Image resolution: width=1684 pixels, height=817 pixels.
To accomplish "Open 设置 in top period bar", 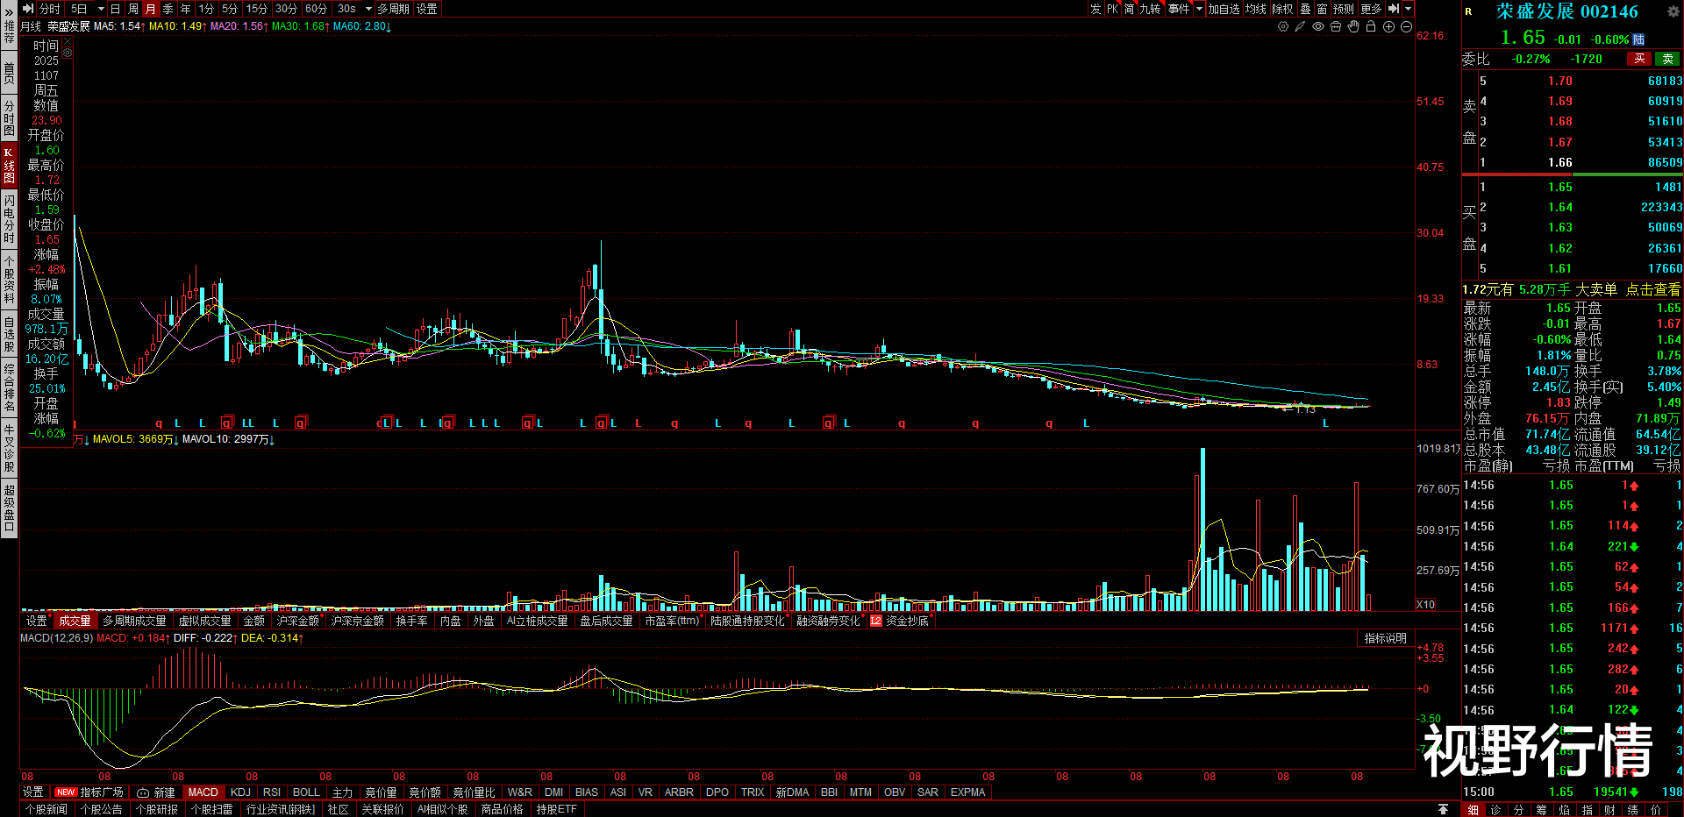I will (x=427, y=9).
